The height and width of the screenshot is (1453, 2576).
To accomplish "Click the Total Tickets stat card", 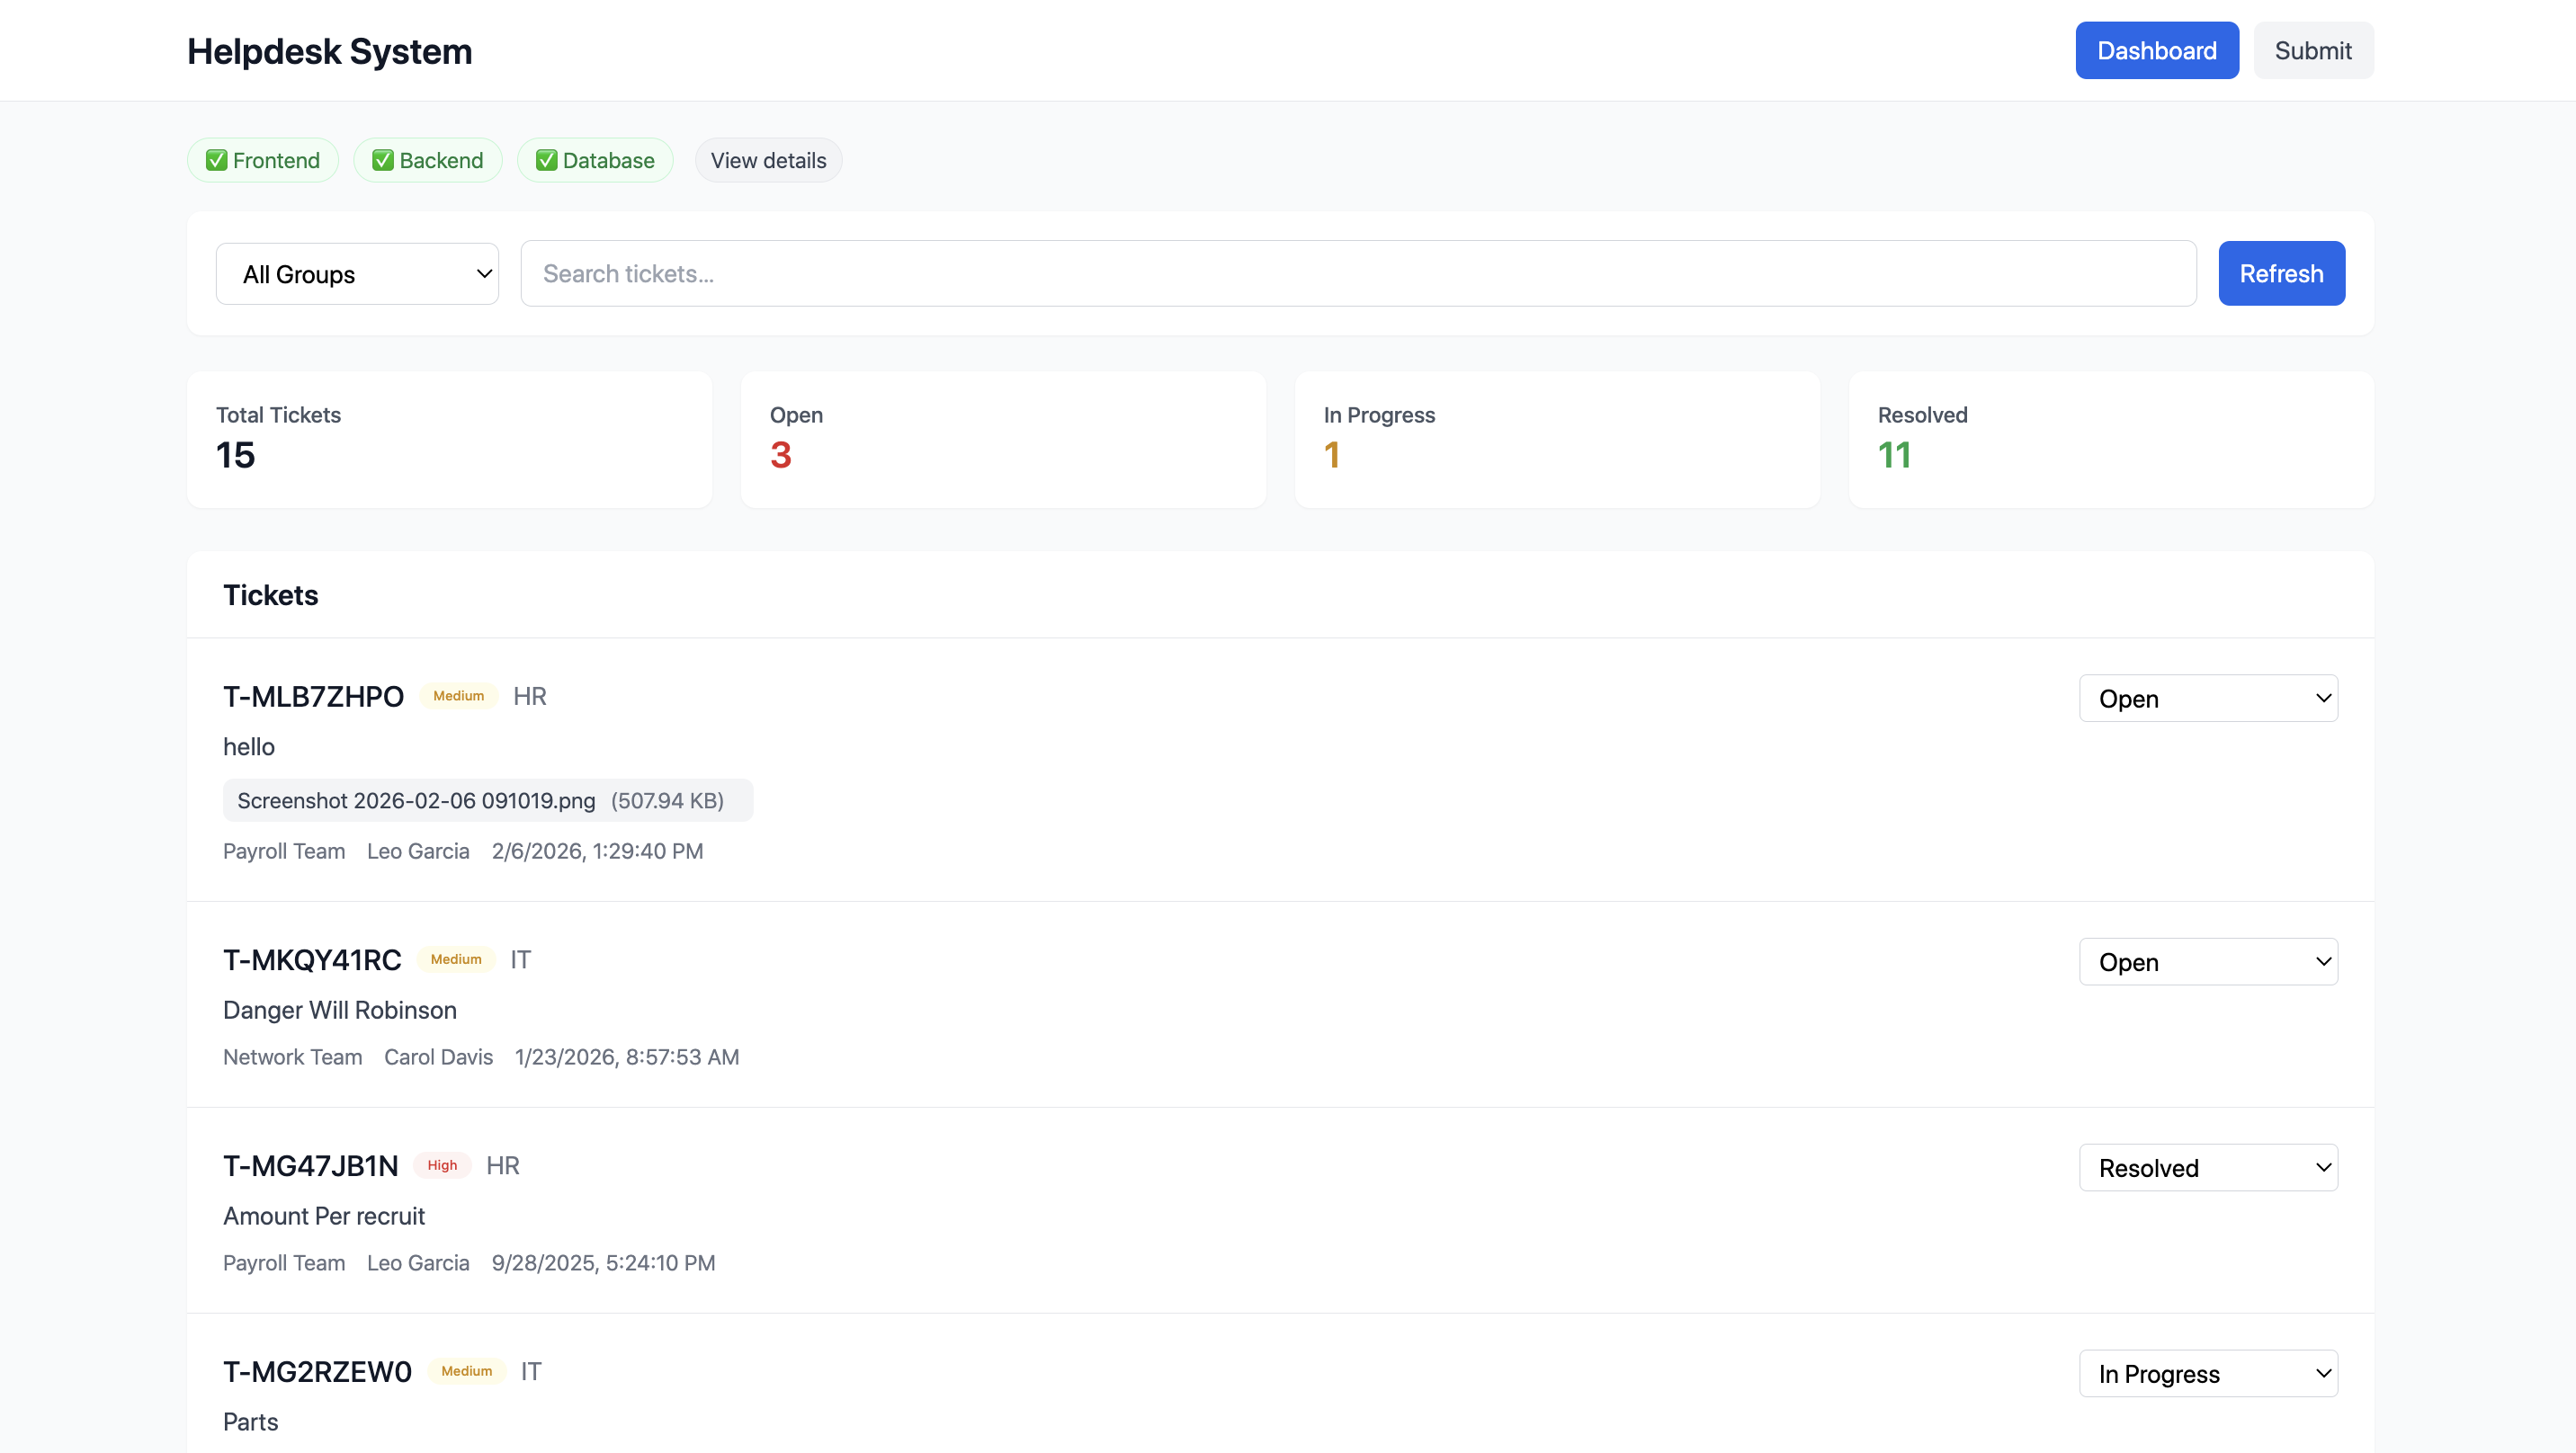I will click(x=449, y=440).
